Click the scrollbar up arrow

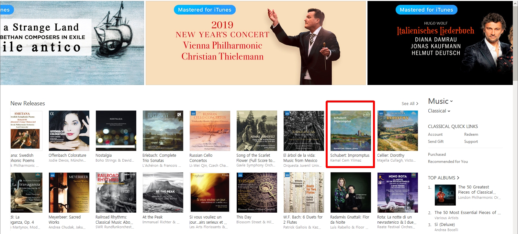coord(515,4)
